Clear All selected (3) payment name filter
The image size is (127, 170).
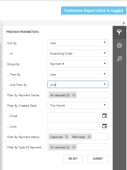pyautogui.click(x=74, y=95)
